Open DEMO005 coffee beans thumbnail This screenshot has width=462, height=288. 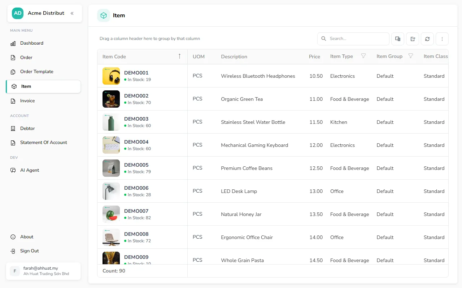point(111,168)
